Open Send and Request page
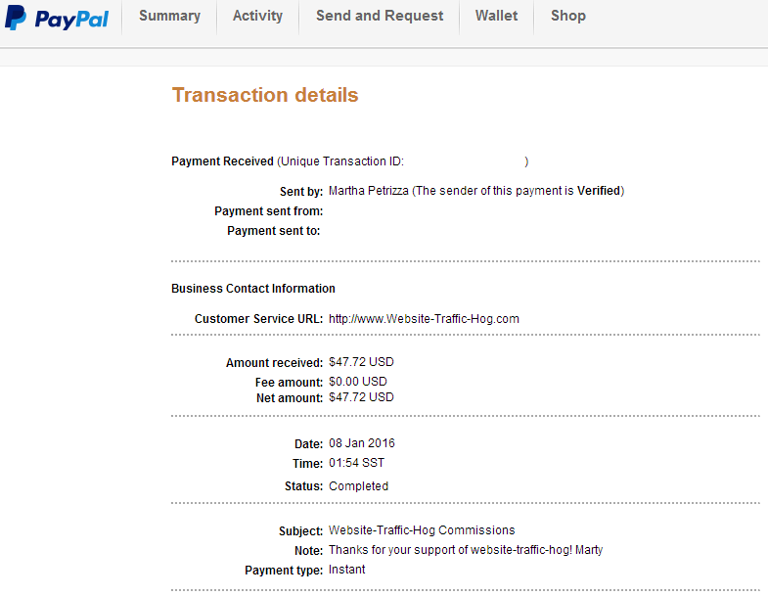The height and width of the screenshot is (596, 768). (380, 16)
